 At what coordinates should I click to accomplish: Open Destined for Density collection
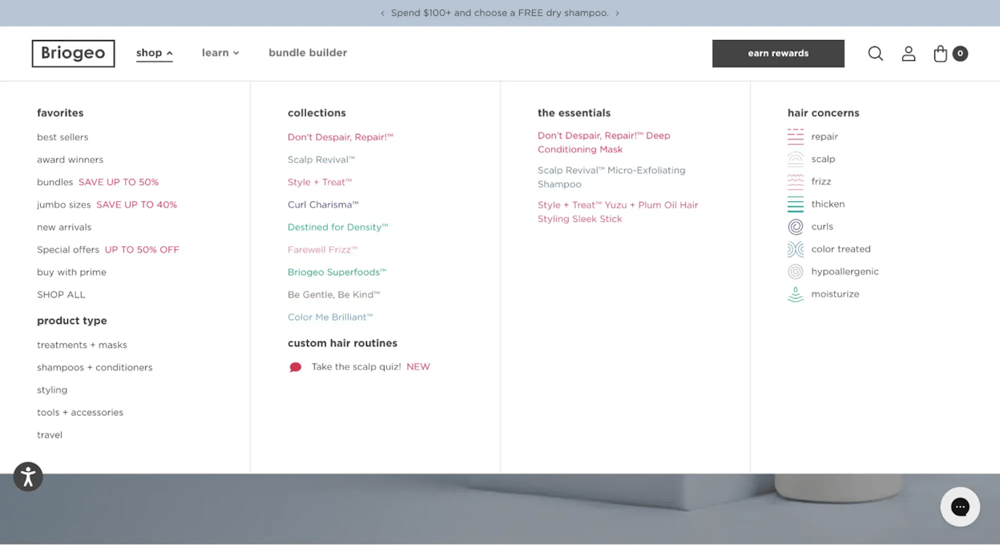[338, 227]
